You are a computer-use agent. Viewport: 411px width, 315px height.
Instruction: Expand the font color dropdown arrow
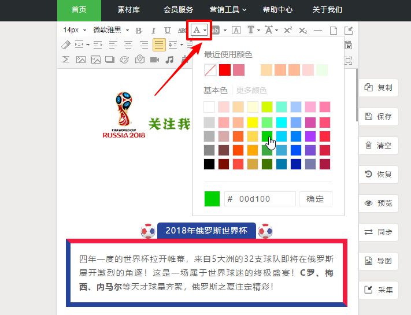click(205, 31)
